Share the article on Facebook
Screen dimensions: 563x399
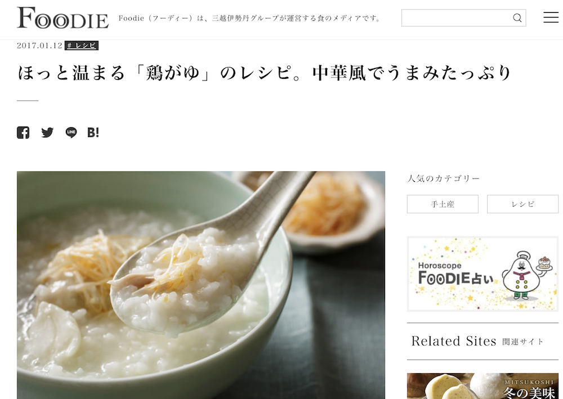pyautogui.click(x=23, y=133)
